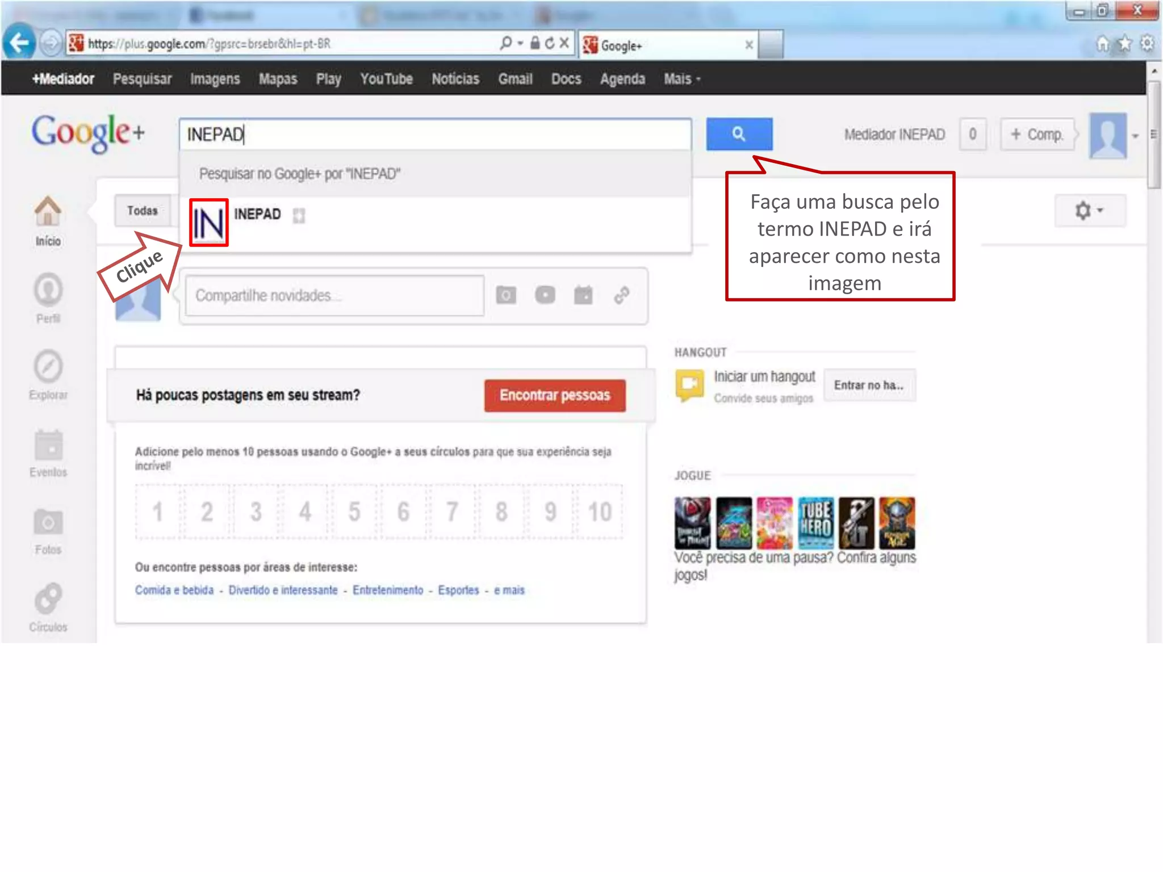
Task: Click the padlock security icon in address bar
Action: pos(535,43)
